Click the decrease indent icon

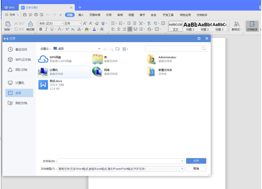(129, 23)
